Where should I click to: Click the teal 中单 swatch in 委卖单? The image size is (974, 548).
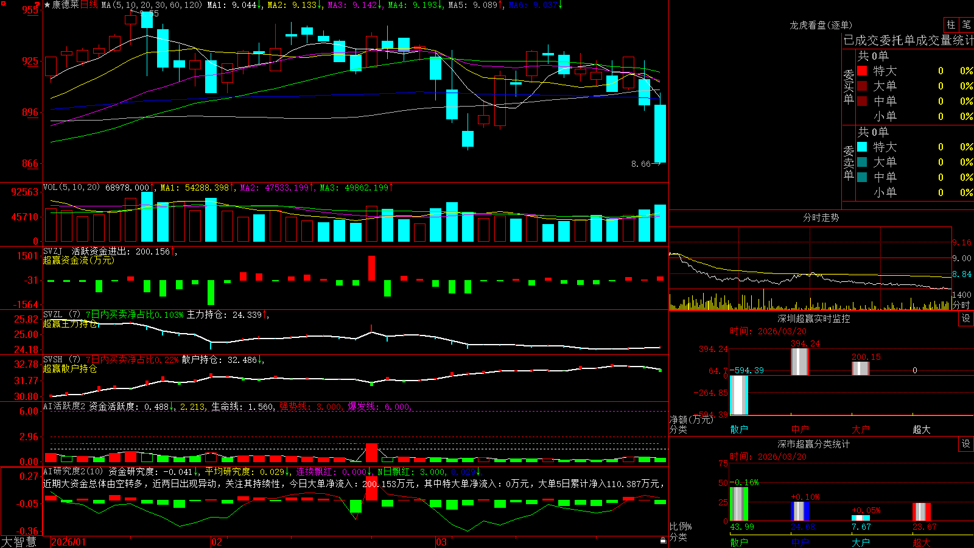pyautogui.click(x=862, y=177)
